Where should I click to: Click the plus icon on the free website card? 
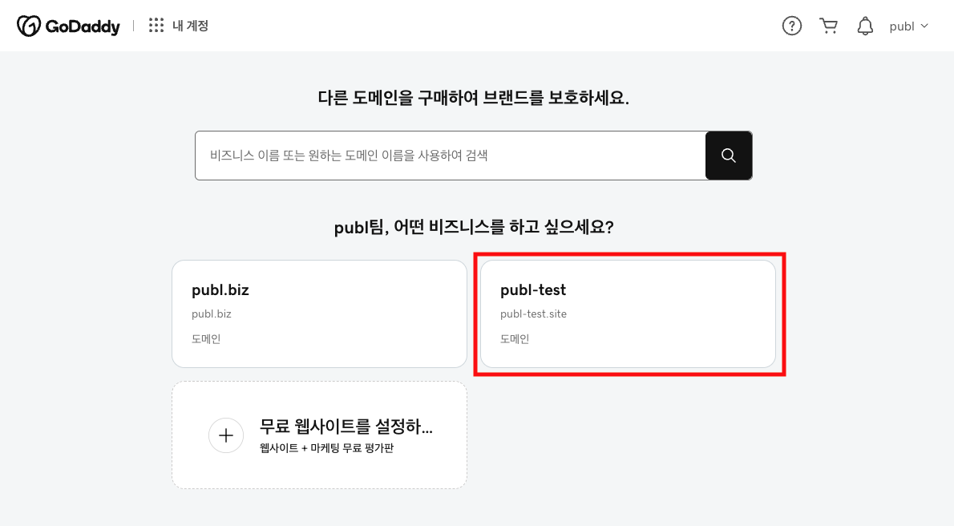point(226,435)
